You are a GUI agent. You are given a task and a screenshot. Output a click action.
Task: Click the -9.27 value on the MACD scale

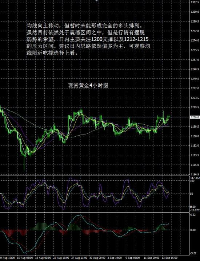coord(193,253)
